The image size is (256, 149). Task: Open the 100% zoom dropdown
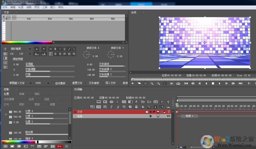coord(41,83)
